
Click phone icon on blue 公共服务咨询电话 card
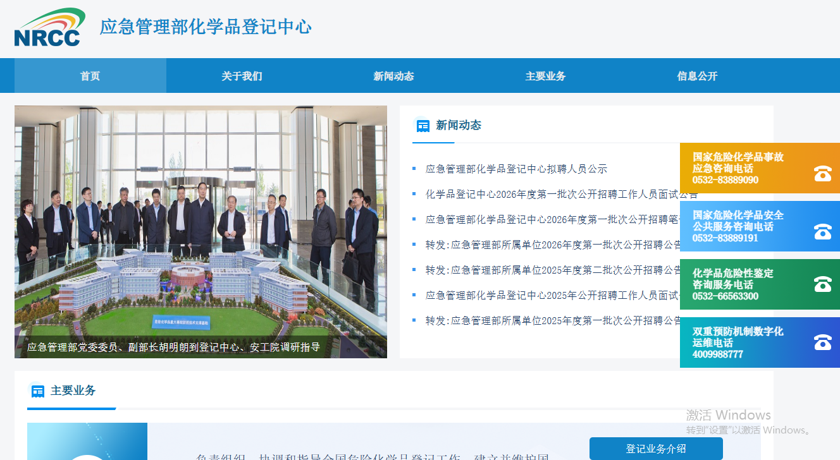(822, 231)
